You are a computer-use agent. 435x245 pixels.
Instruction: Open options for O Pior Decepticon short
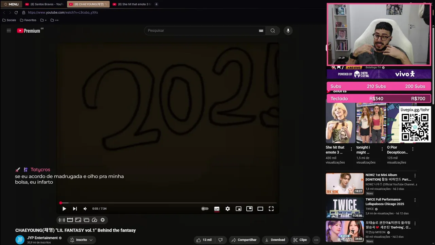413,149
